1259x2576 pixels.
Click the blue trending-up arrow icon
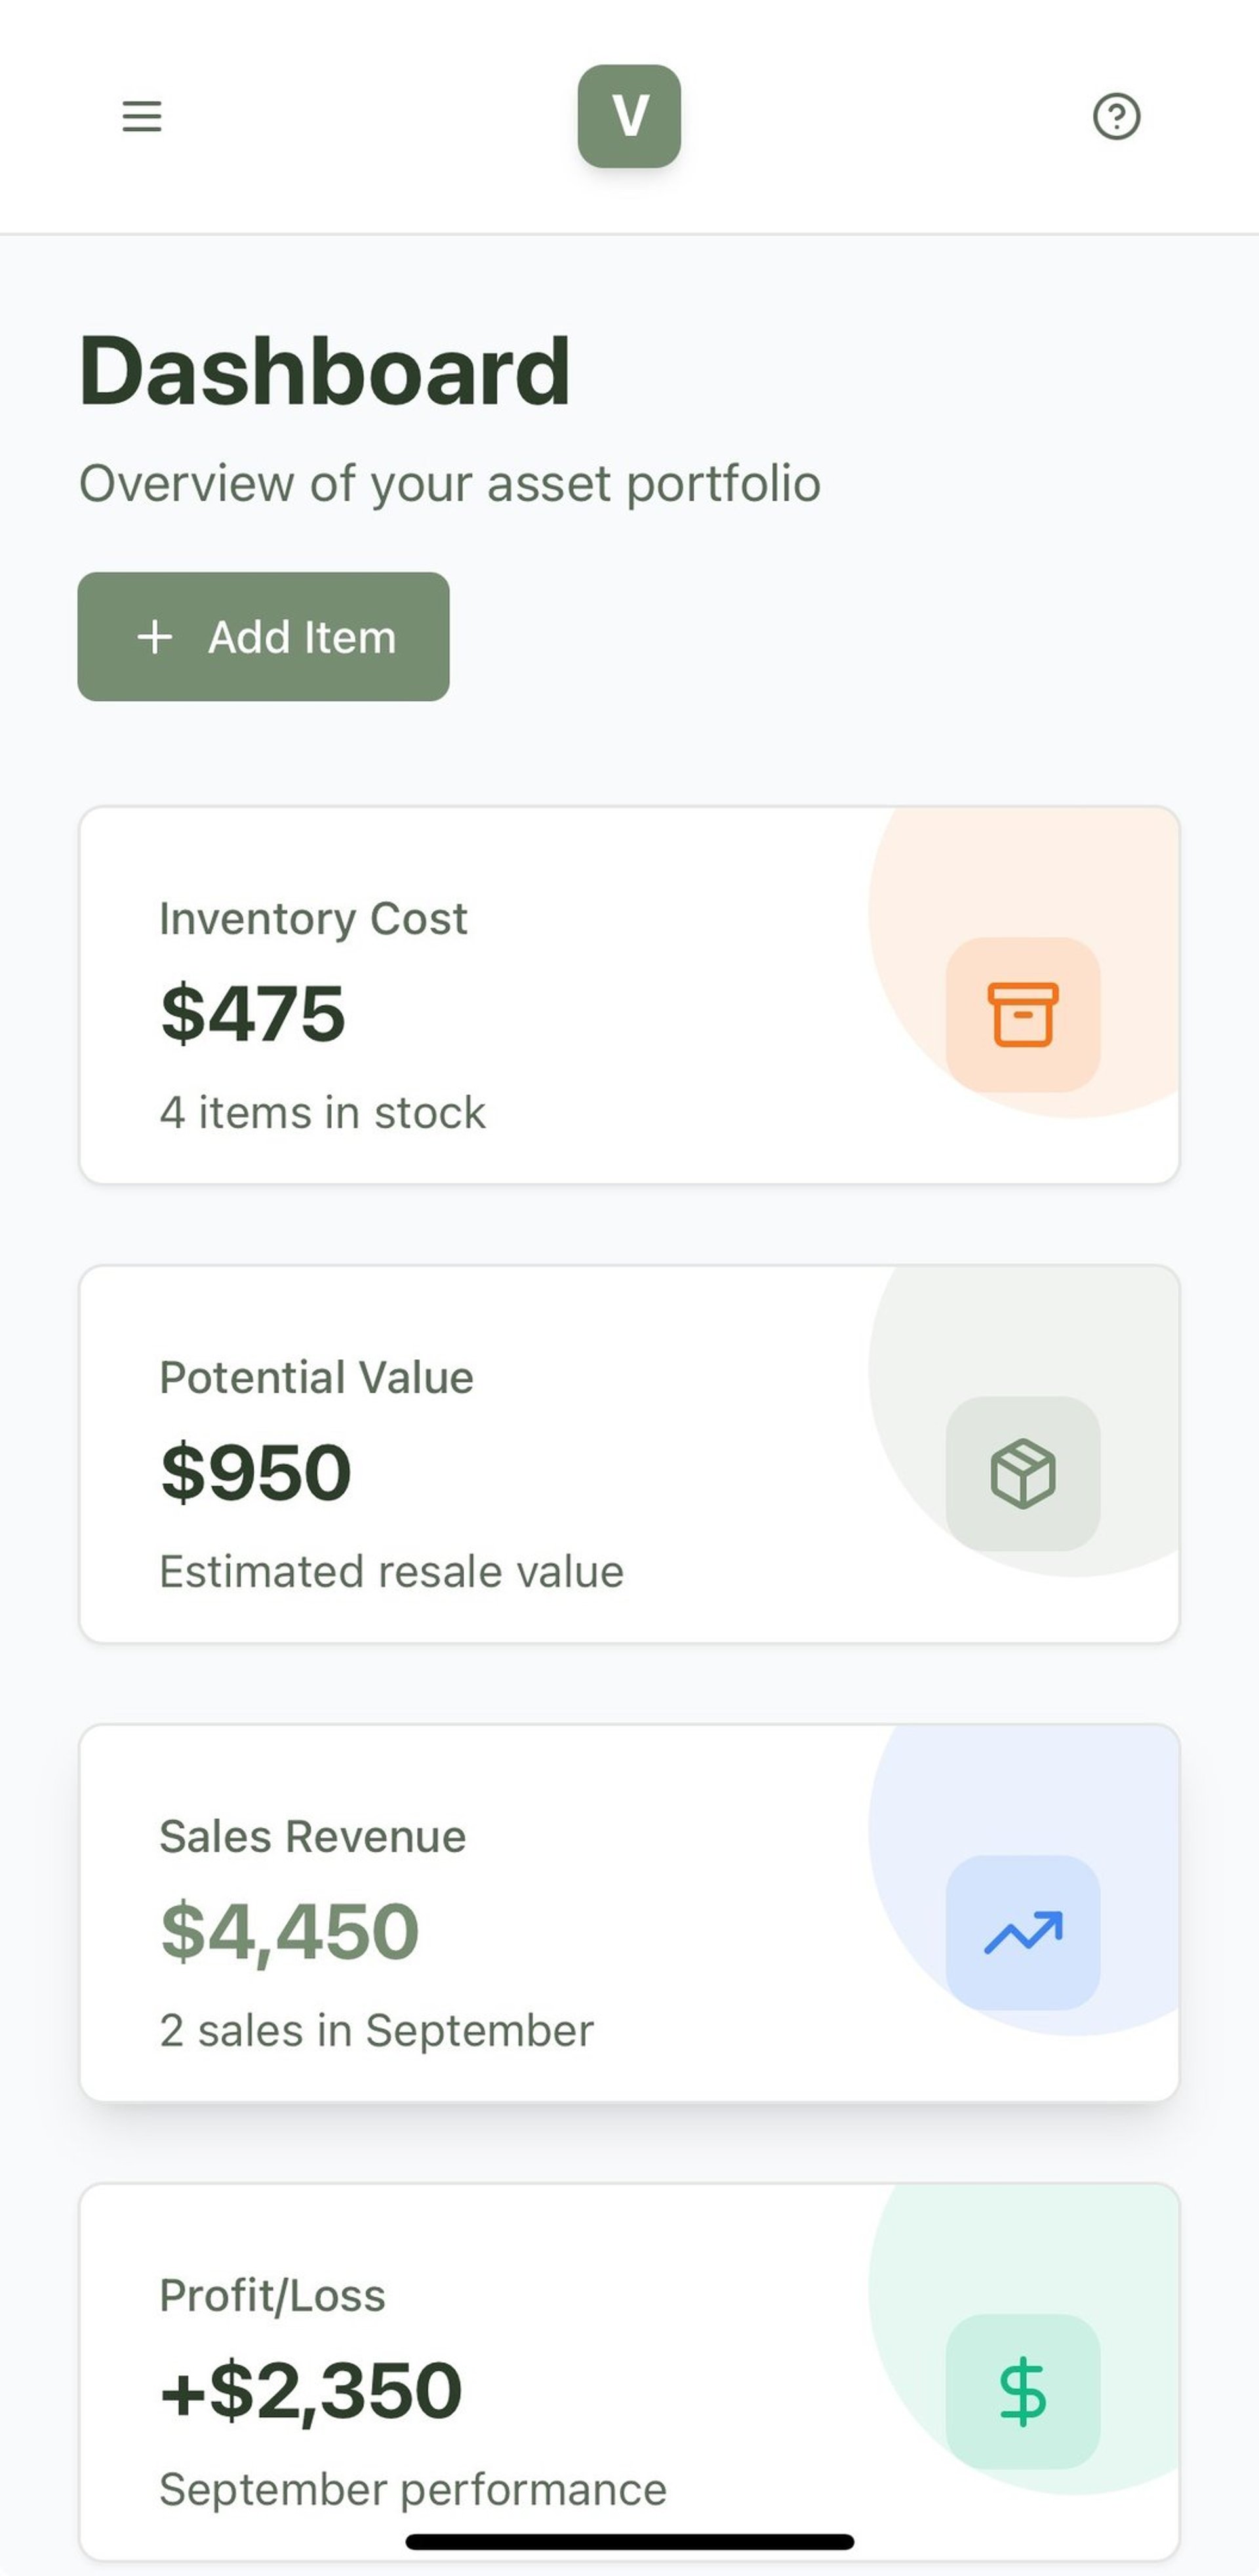coord(1022,1932)
